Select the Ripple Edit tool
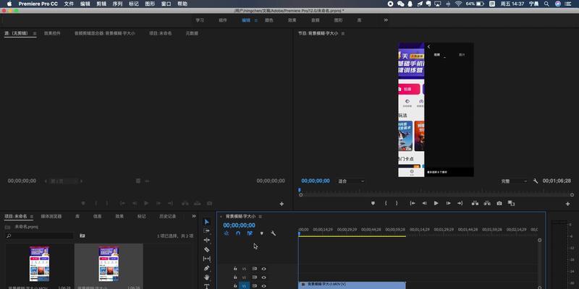Image resolution: width=579 pixels, height=289 pixels. tap(206, 240)
